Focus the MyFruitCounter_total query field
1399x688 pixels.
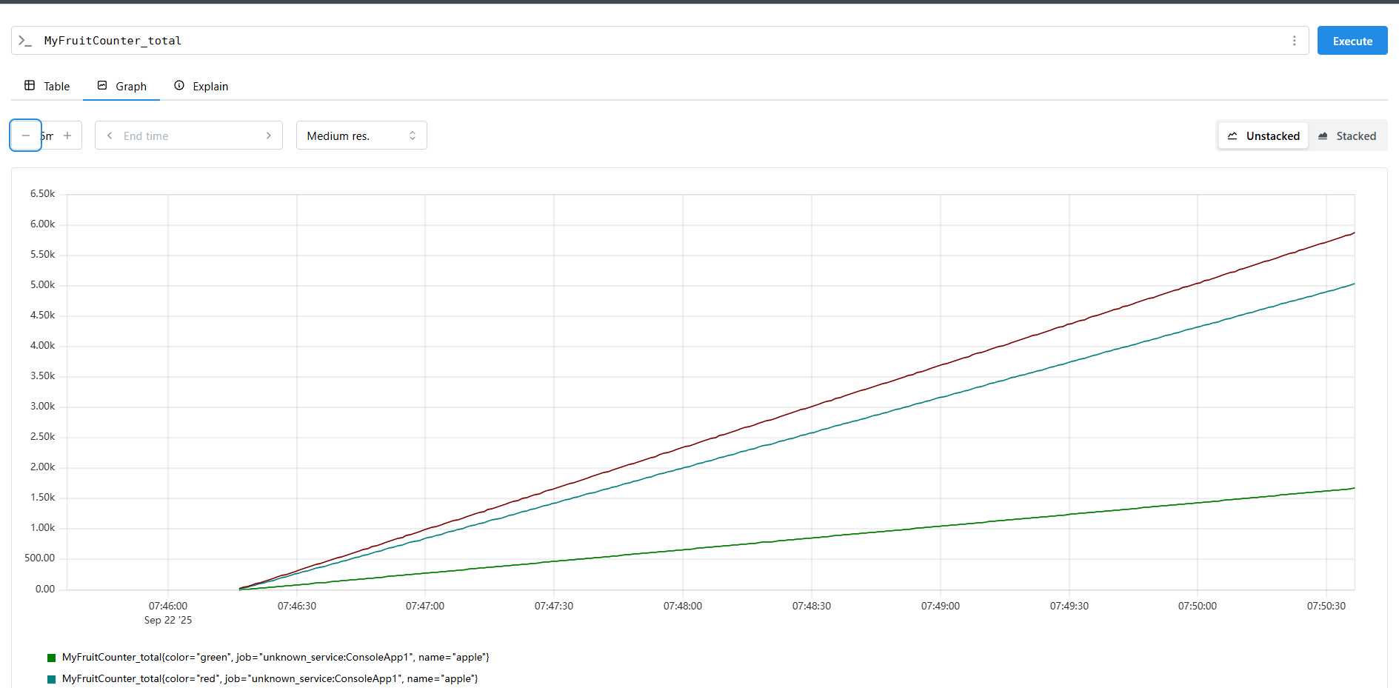coord(659,41)
